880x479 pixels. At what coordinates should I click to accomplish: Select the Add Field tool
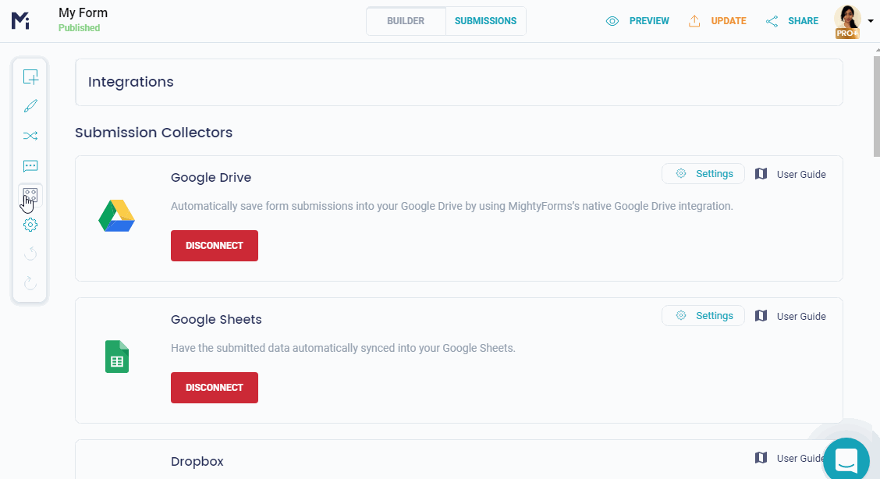point(30,76)
